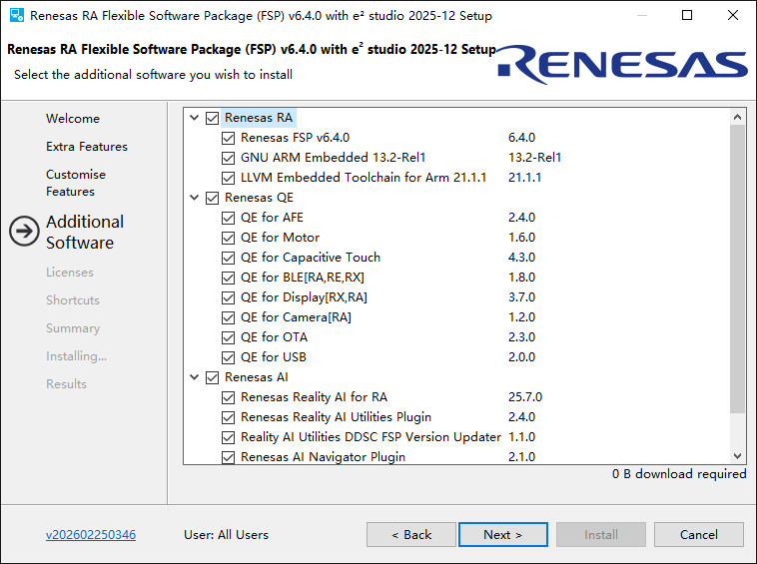Click version value 21.1.1
Image resolution: width=757 pixels, height=564 pixels.
pos(524,178)
